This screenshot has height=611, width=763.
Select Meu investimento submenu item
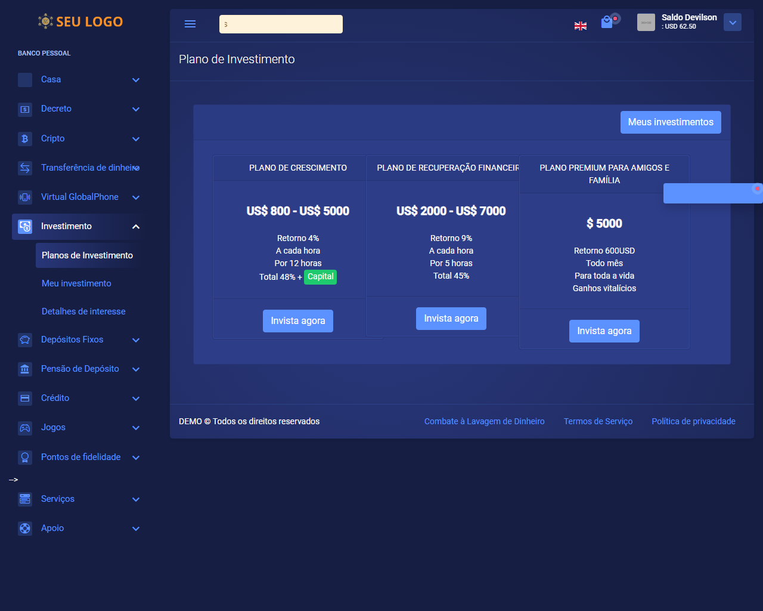tap(76, 283)
